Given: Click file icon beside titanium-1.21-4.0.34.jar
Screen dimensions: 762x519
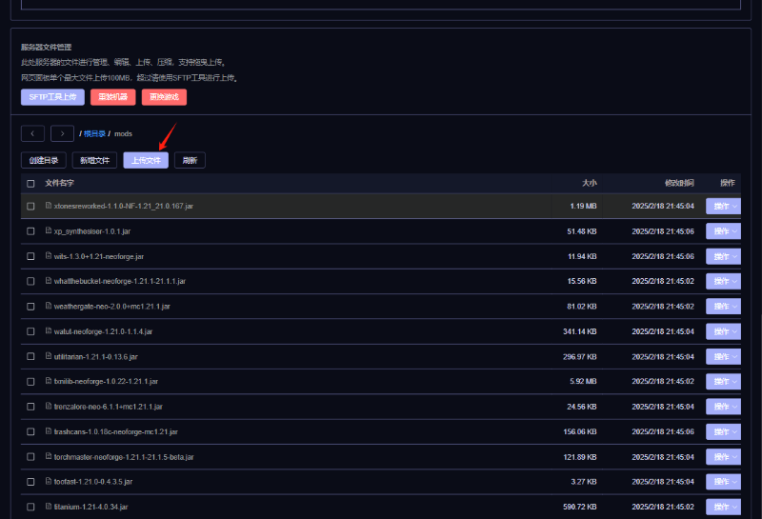Looking at the screenshot, I should (49, 507).
